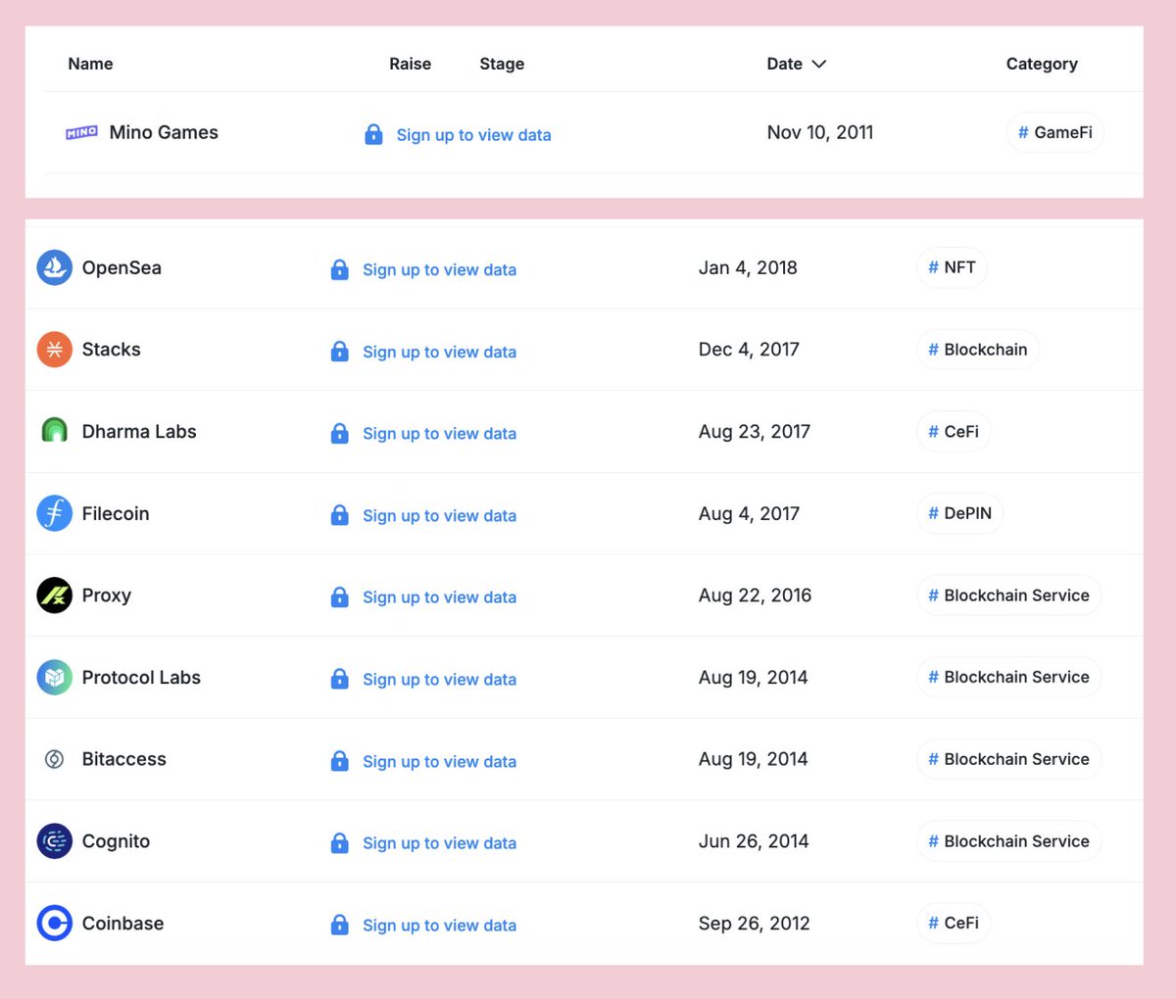Open the OpenSea project name
This screenshot has height=999, width=1176.
click(122, 267)
